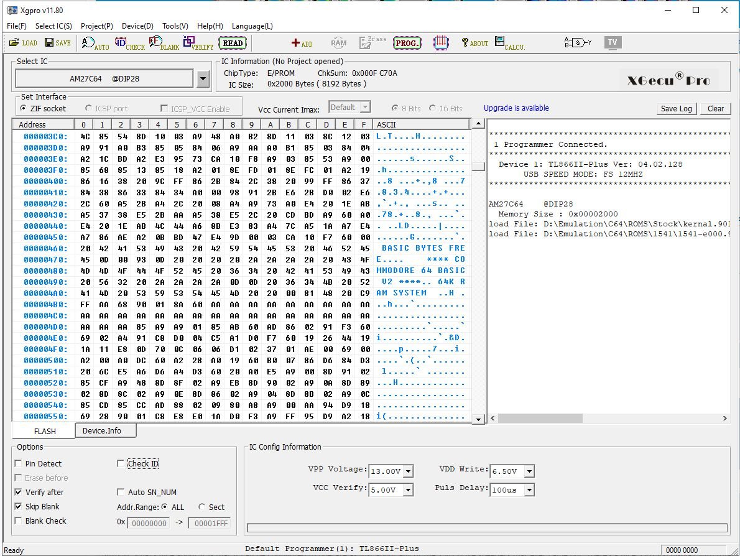Run AUTO programming from toolbar
The height and width of the screenshot is (556, 740).
pyautogui.click(x=95, y=44)
